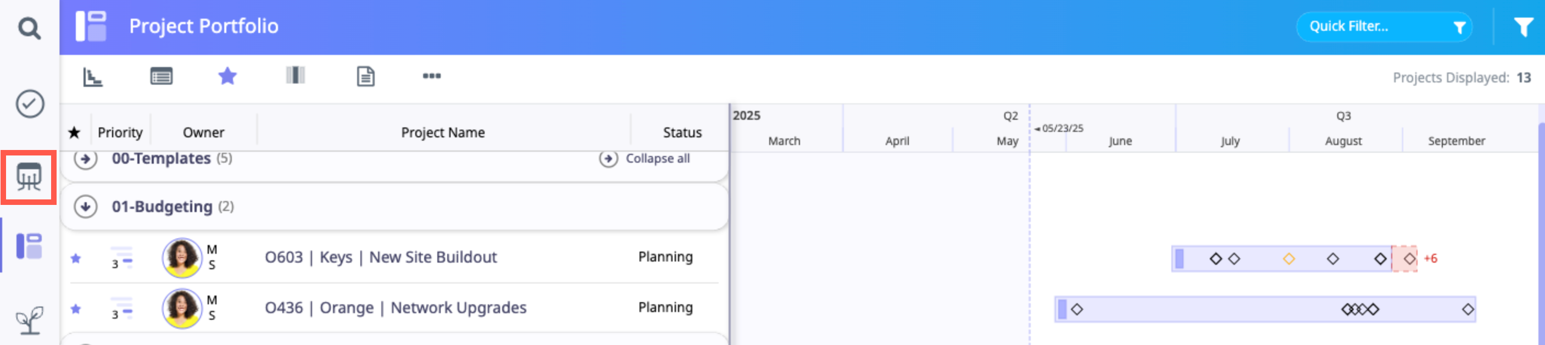Toggle the favorites star filter in toolbar
The width and height of the screenshot is (1545, 345).
click(227, 76)
